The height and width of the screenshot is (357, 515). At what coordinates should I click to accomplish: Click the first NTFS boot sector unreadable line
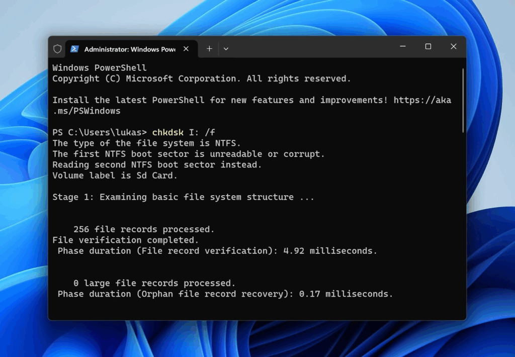click(x=188, y=154)
